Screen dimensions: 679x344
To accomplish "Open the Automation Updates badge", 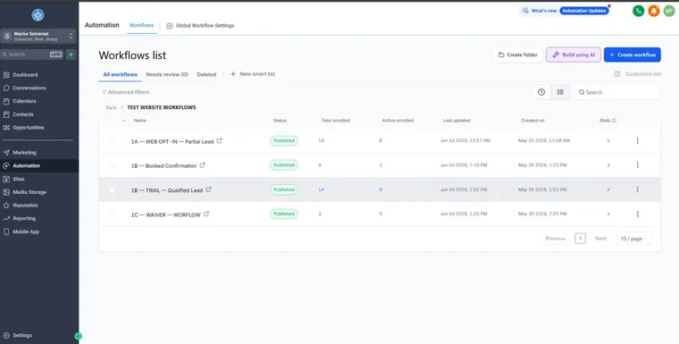I will 584,11.
